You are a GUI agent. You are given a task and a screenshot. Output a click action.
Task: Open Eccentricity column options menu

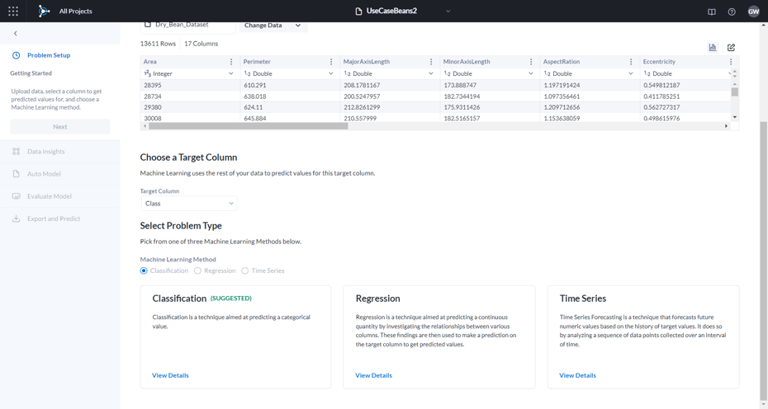pyautogui.click(x=731, y=62)
